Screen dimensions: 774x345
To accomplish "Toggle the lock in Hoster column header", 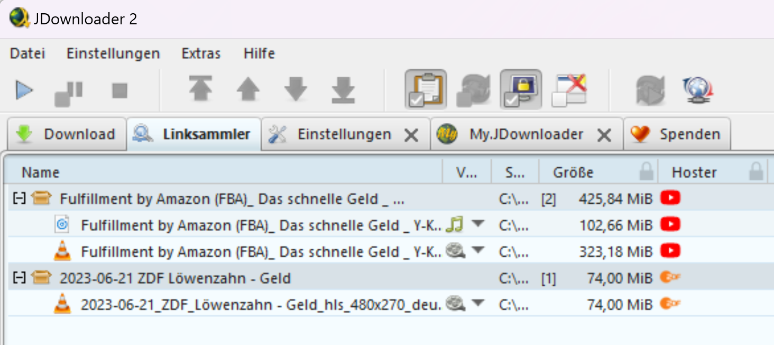I will [x=757, y=171].
